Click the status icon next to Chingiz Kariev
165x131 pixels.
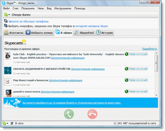[6, 15]
